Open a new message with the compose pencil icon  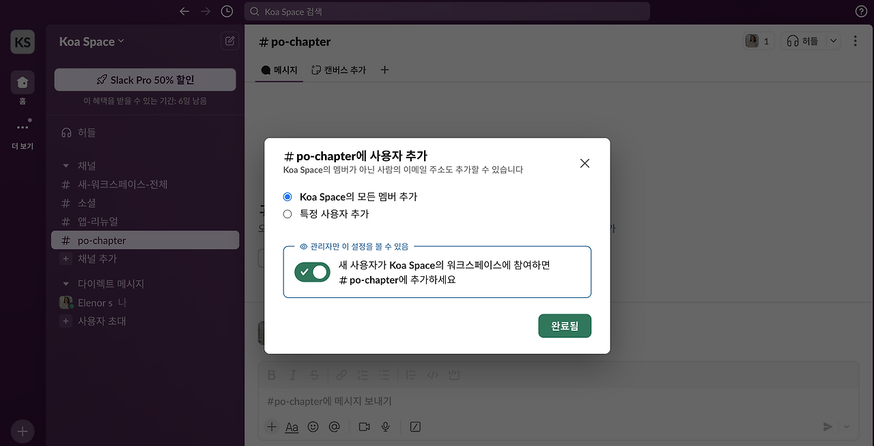(x=229, y=41)
